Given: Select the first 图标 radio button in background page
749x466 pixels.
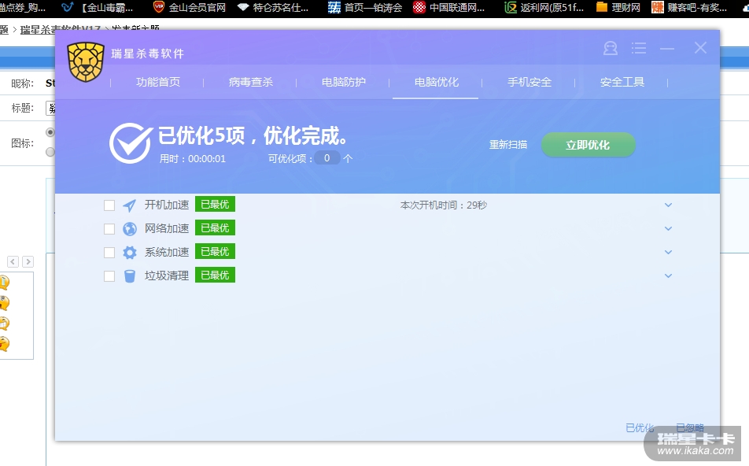Looking at the screenshot, I should tap(50, 132).
